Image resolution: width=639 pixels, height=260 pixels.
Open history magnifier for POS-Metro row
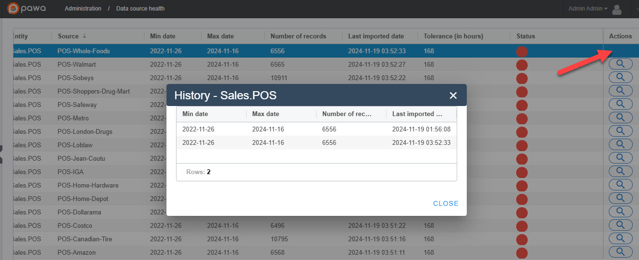620,118
